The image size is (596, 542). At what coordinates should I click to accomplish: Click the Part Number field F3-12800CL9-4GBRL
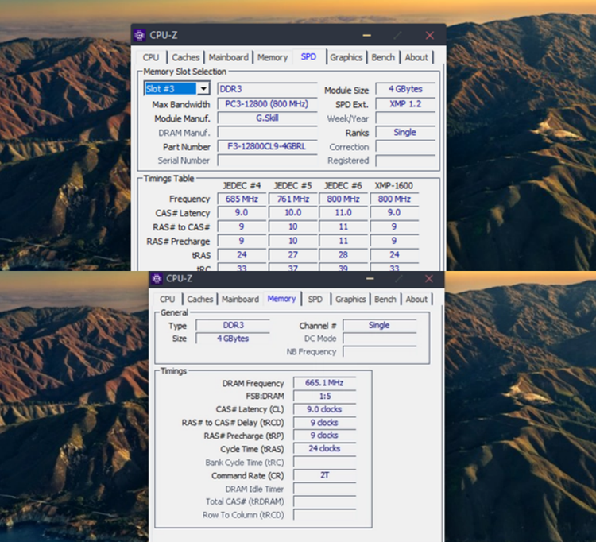click(x=267, y=147)
